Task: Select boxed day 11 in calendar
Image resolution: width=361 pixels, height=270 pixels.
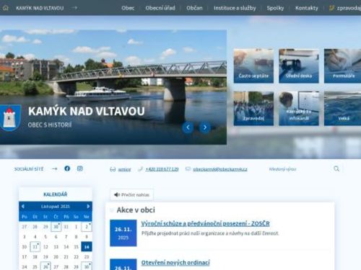Action: pyautogui.click(x=35, y=247)
